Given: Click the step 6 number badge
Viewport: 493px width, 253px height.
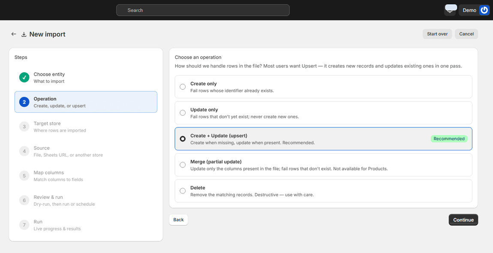Looking at the screenshot, I should click(24, 200).
